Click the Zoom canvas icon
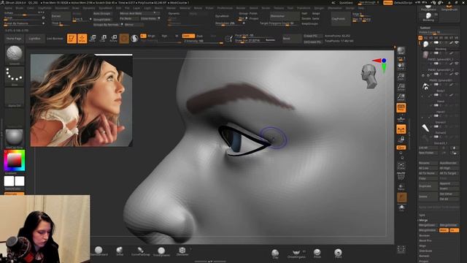The height and width of the screenshot is (263, 467). [x=401, y=76]
